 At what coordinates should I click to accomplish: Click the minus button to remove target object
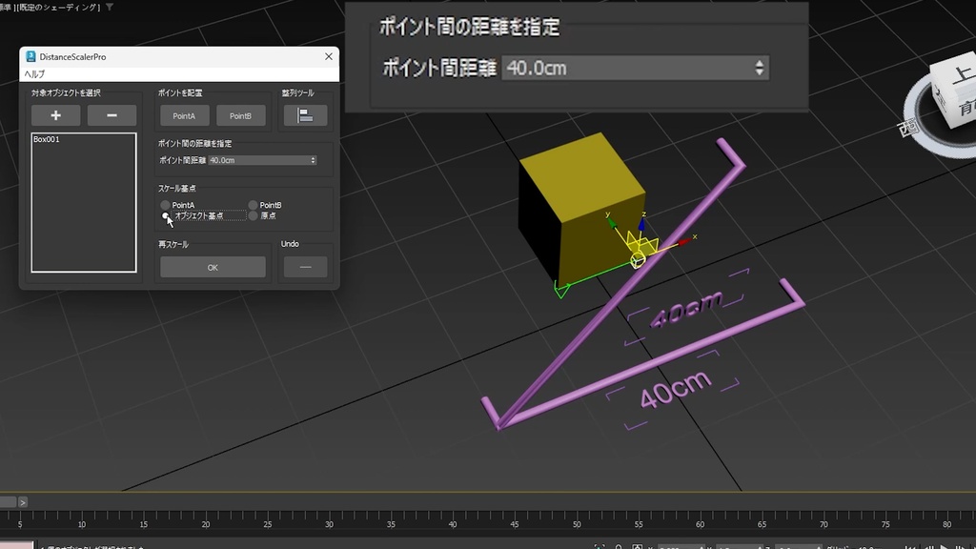112,115
